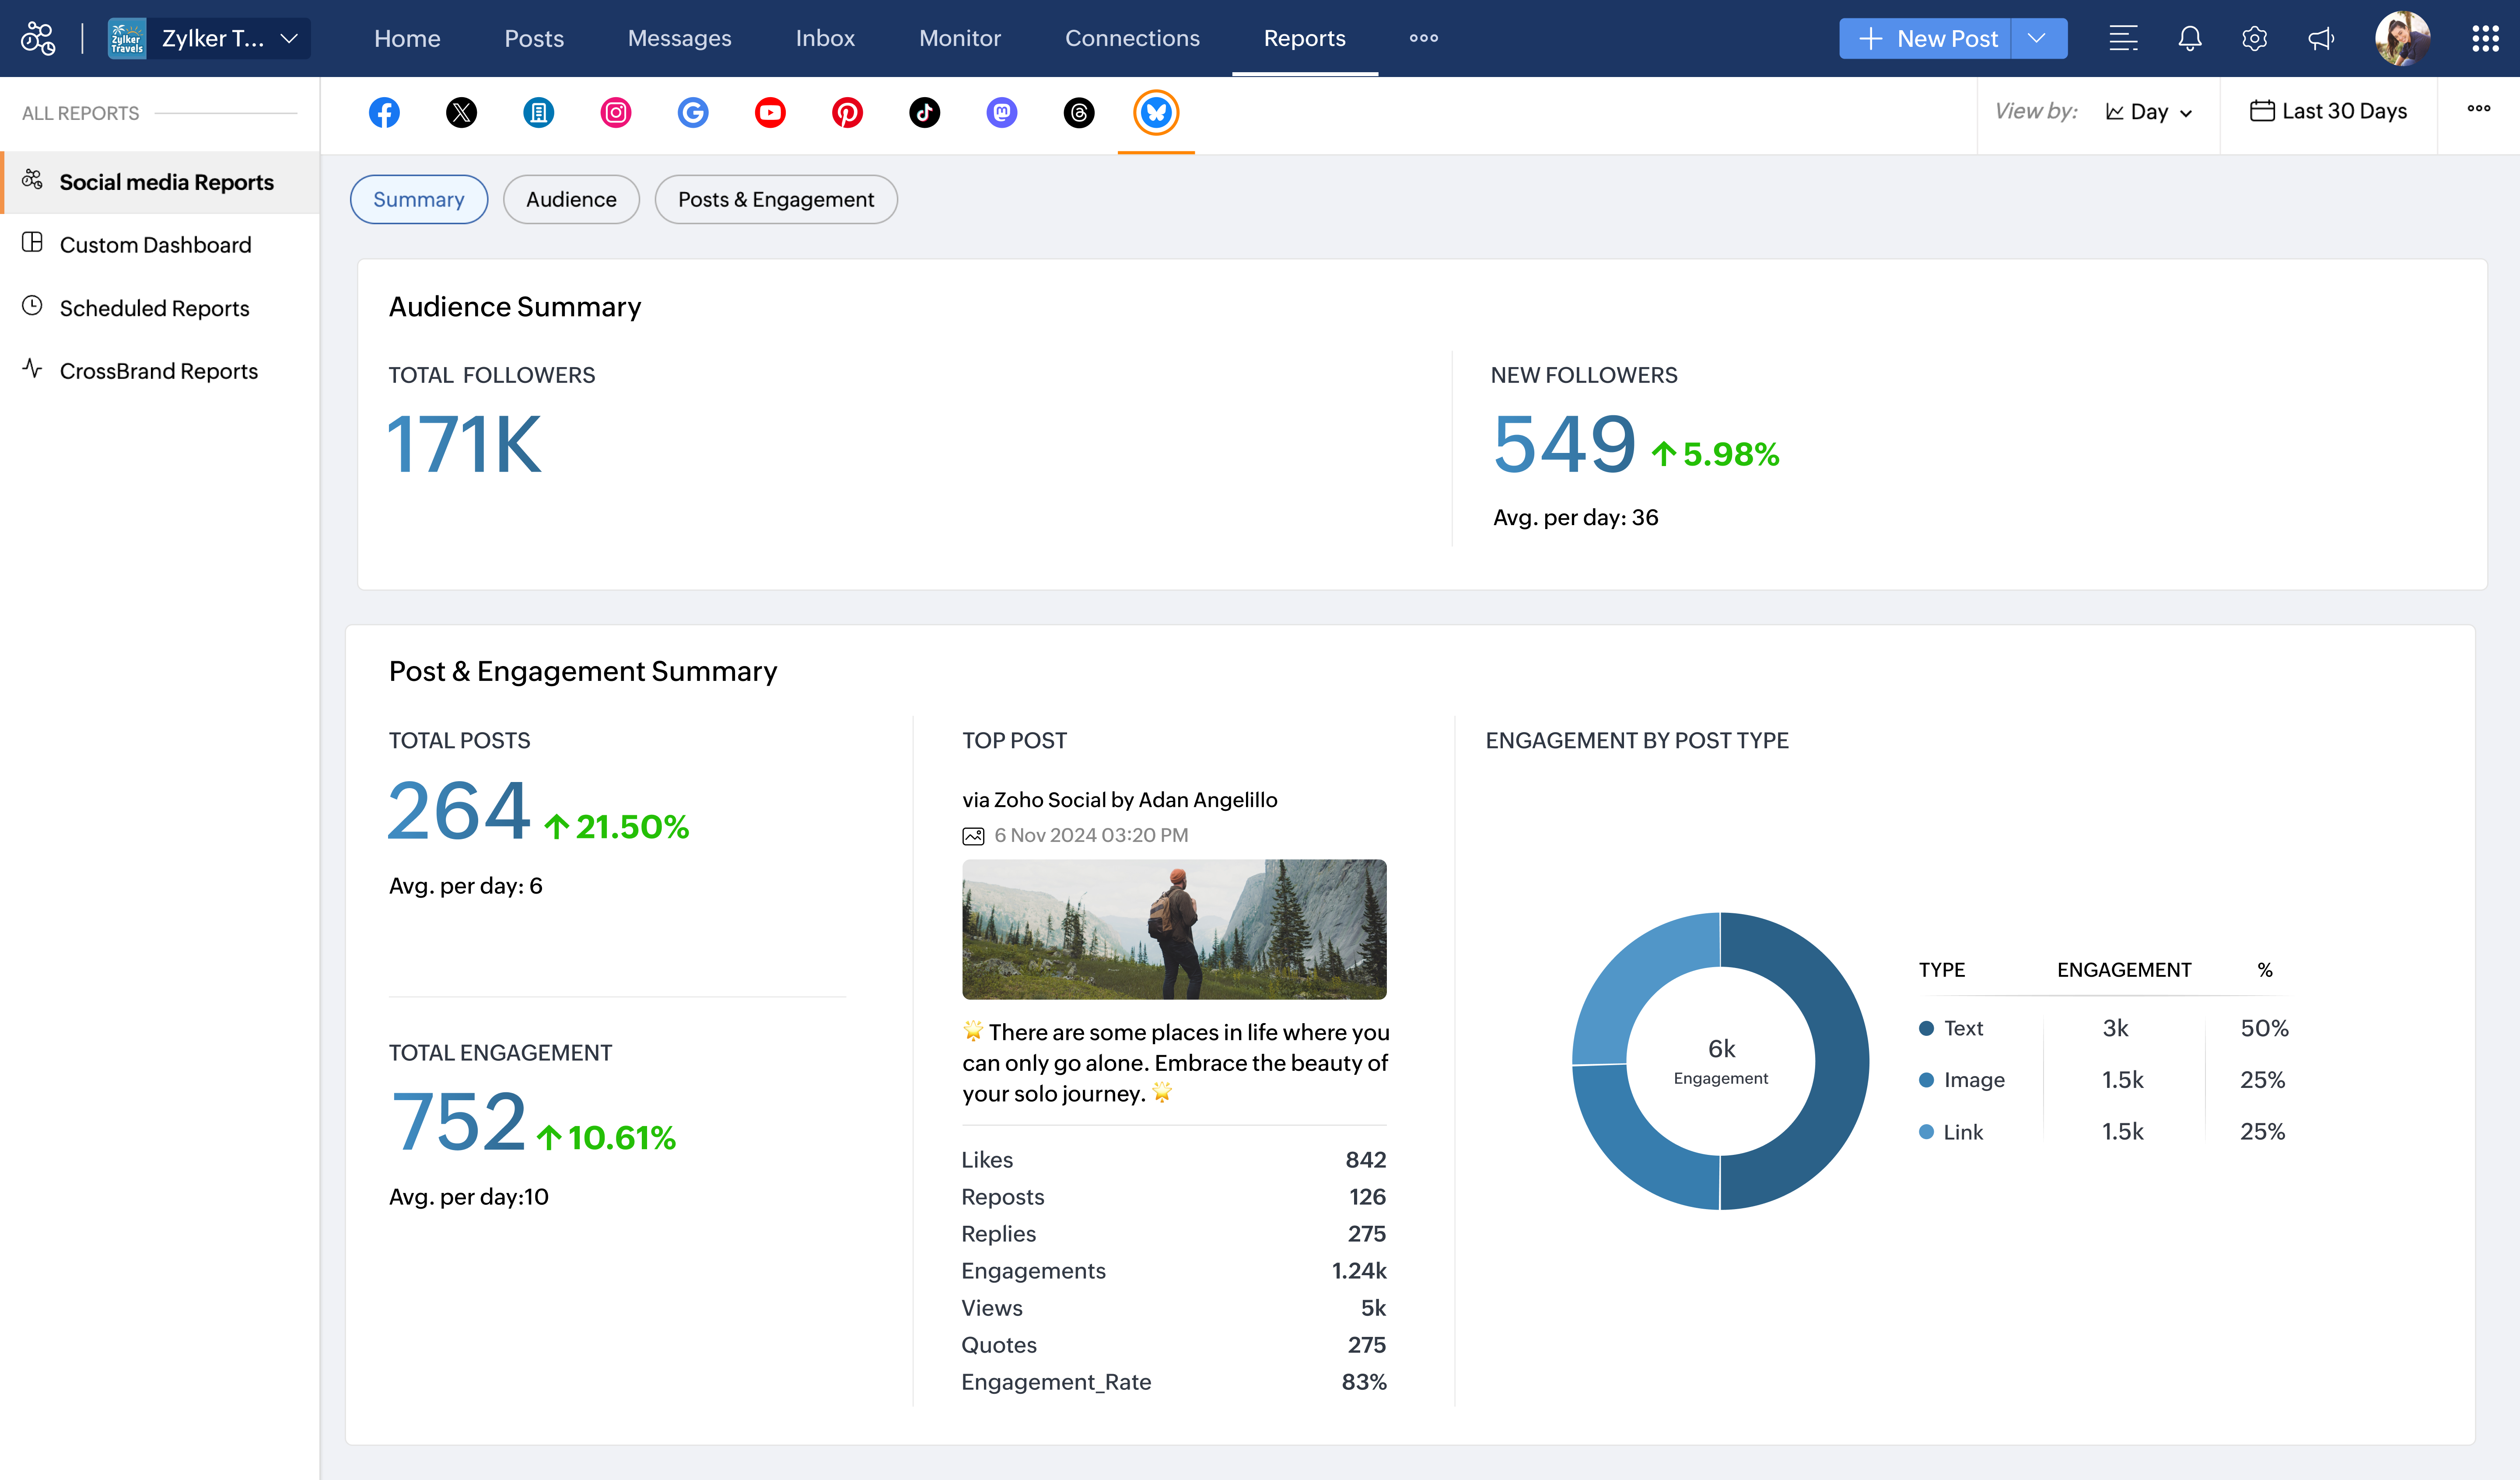Image resolution: width=2520 pixels, height=1480 pixels.
Task: Open the top post hiker thumbnail
Action: click(x=1174, y=929)
